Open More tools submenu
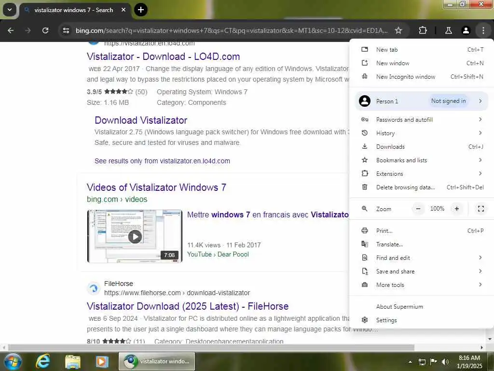Image resolution: width=494 pixels, height=371 pixels. coord(422,285)
